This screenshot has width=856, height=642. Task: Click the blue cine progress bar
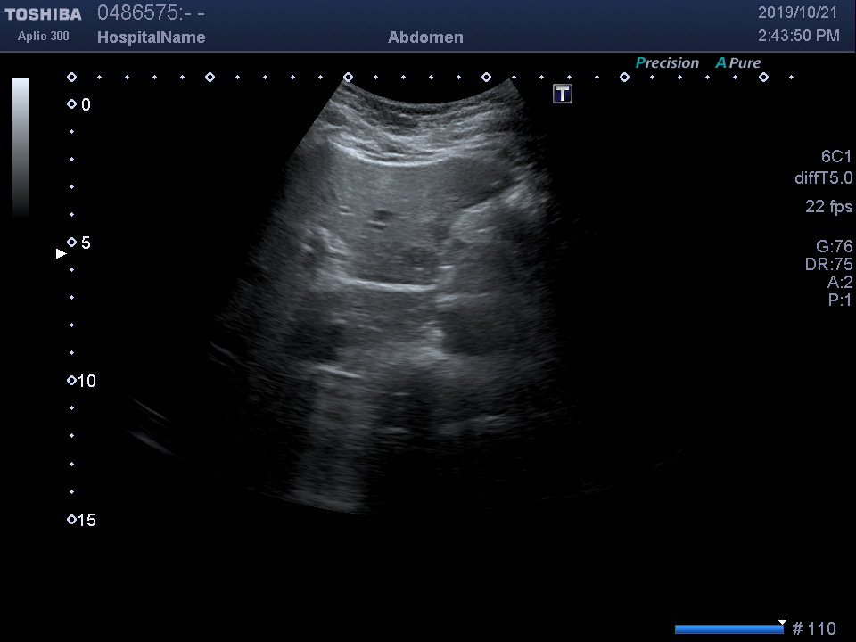coord(728,630)
